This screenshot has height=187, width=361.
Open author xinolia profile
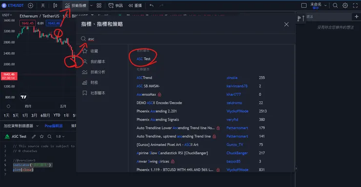[232, 78]
